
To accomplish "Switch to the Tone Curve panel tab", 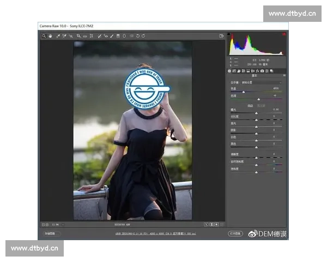I will [235, 71].
